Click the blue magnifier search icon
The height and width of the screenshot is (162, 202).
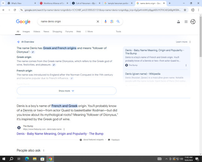(118, 22)
